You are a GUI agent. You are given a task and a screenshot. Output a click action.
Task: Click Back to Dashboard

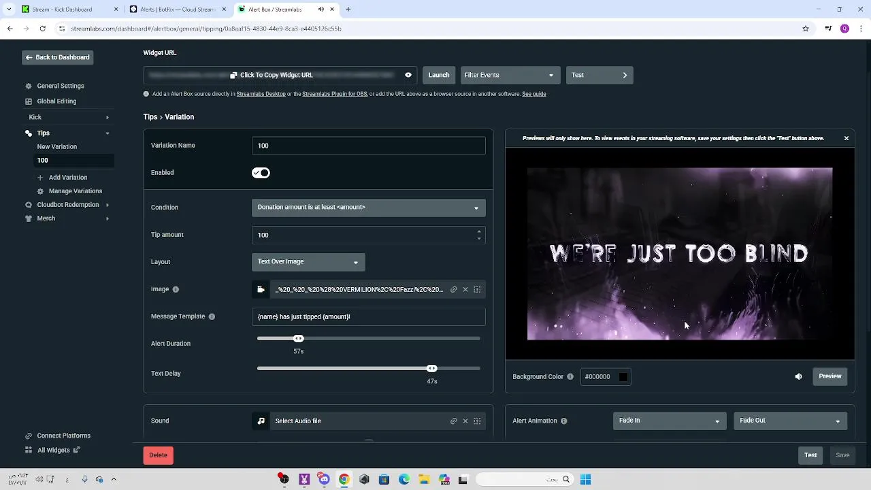point(57,57)
